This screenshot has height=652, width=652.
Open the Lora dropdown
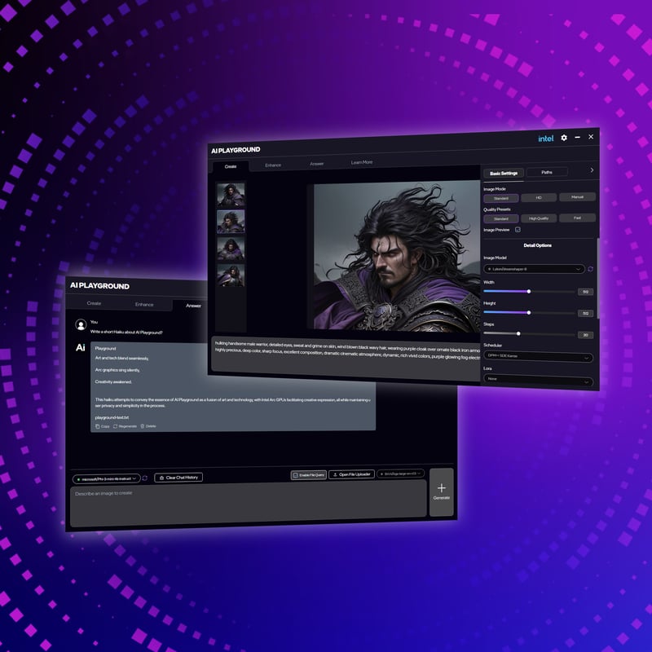538,381
